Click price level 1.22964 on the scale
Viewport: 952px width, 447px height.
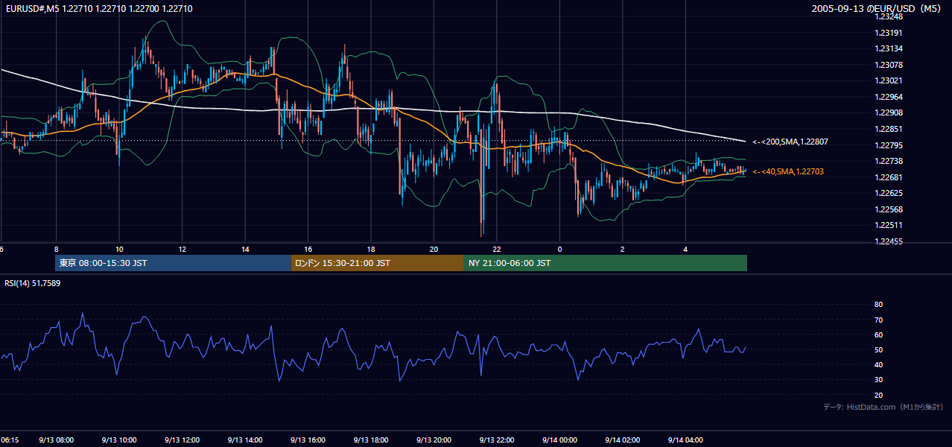coord(889,97)
